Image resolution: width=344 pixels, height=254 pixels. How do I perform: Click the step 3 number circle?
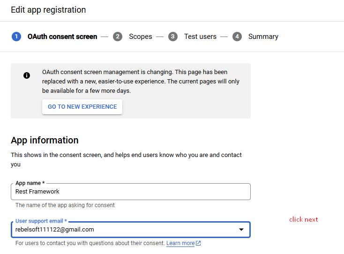coord(173,37)
